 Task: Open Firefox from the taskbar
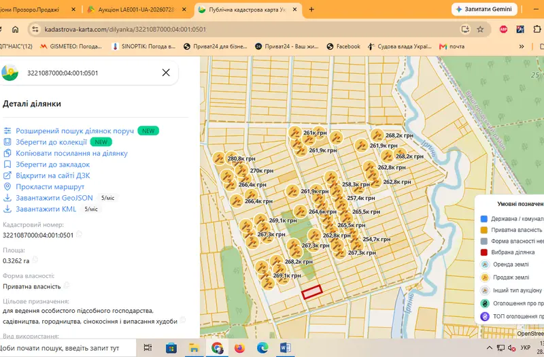click(239, 347)
